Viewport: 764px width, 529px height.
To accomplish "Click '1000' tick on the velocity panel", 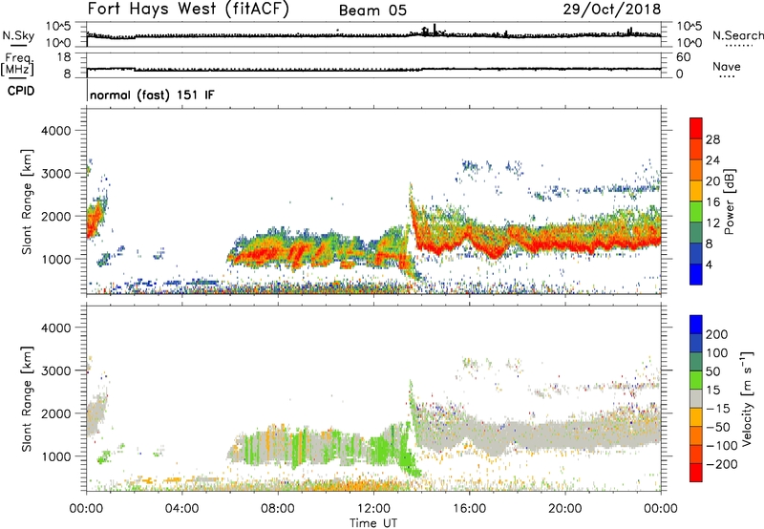I will (x=55, y=456).
